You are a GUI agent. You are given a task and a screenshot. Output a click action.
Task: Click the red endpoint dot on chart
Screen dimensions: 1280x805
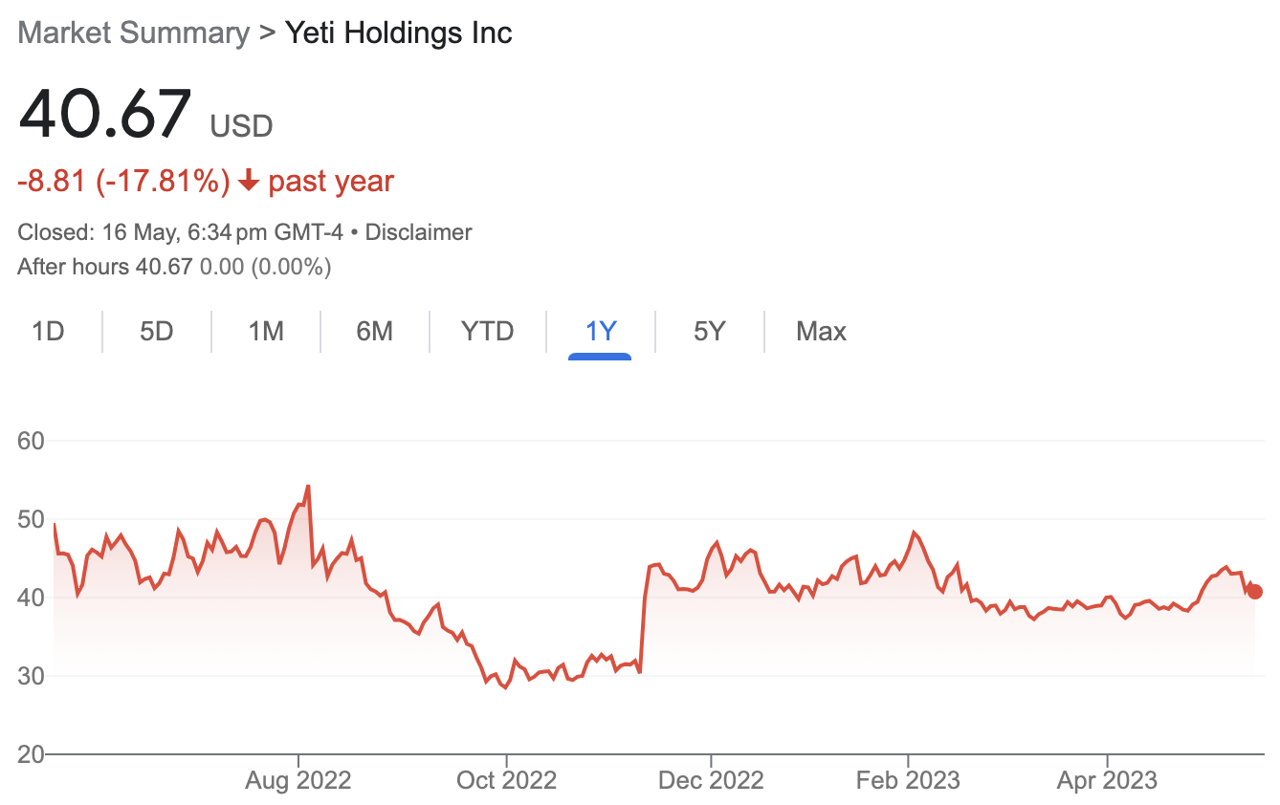pos(1255,592)
